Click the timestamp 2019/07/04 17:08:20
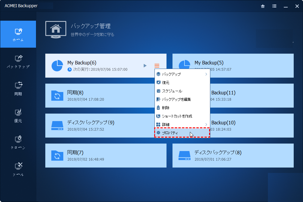303x202 pixels. 85,99
